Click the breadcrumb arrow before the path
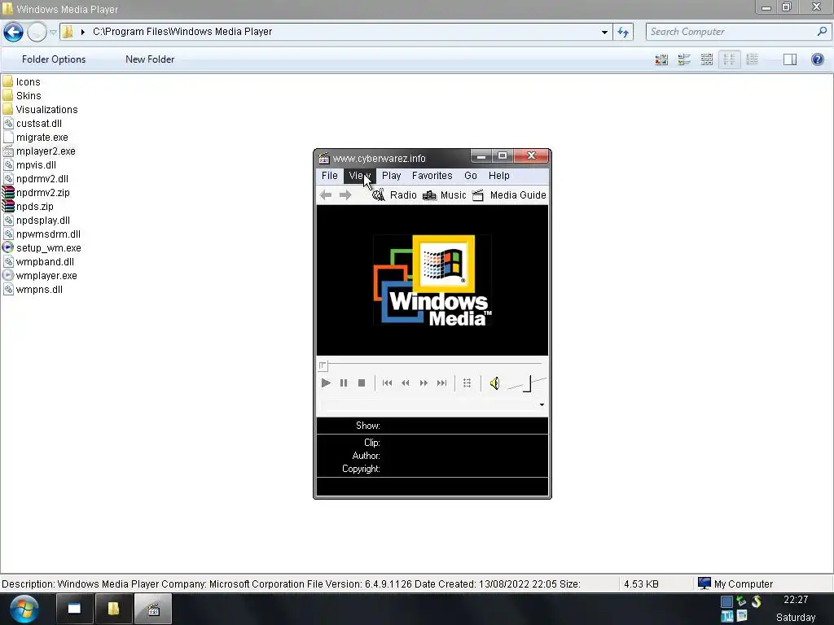 point(83,32)
